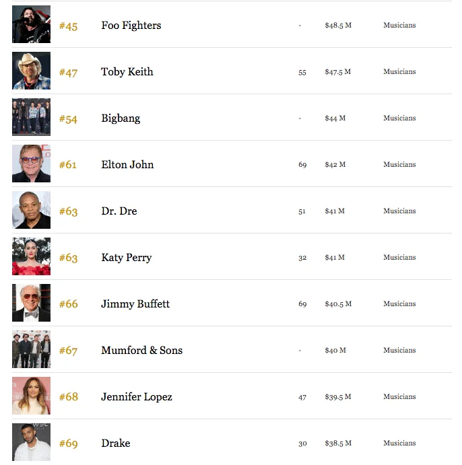Open Drake's thumbnail image
The width and height of the screenshot is (462, 465).
pos(31,443)
